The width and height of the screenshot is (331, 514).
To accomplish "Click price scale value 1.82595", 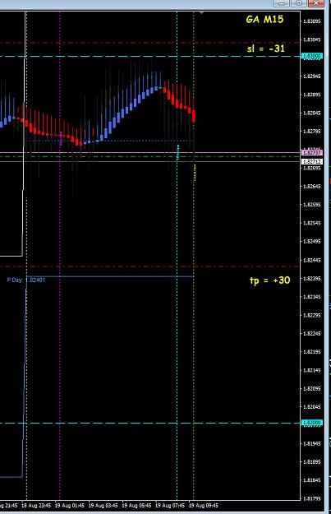I will [311, 205].
